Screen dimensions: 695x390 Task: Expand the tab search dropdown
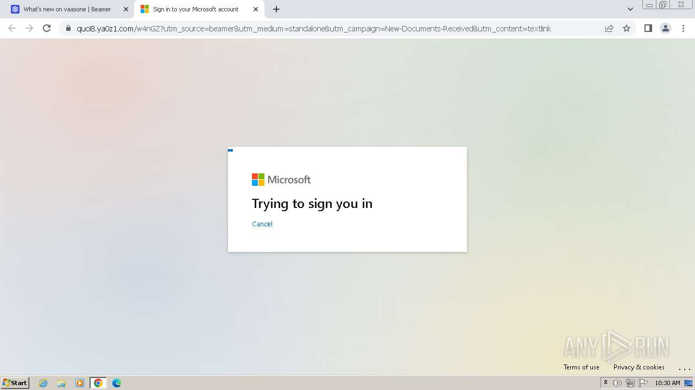click(630, 9)
